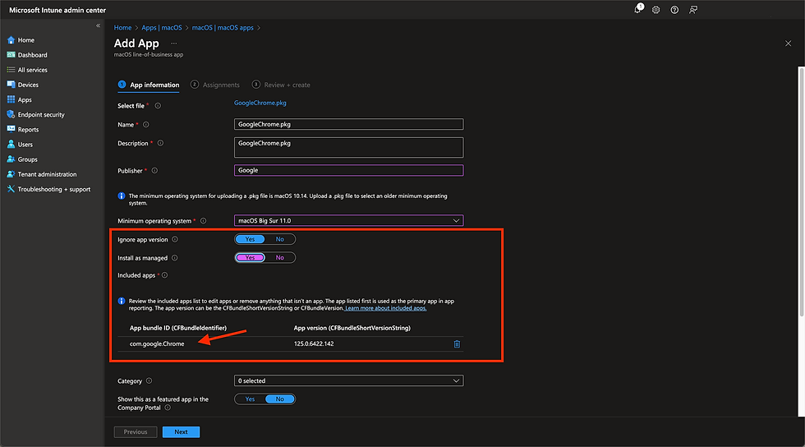This screenshot has width=805, height=447.
Task: Close the Add App pane
Action: [x=788, y=44]
